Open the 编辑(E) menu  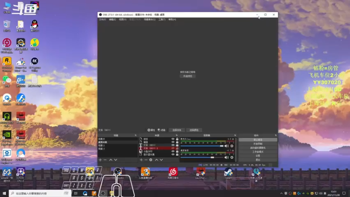click(x=112, y=19)
